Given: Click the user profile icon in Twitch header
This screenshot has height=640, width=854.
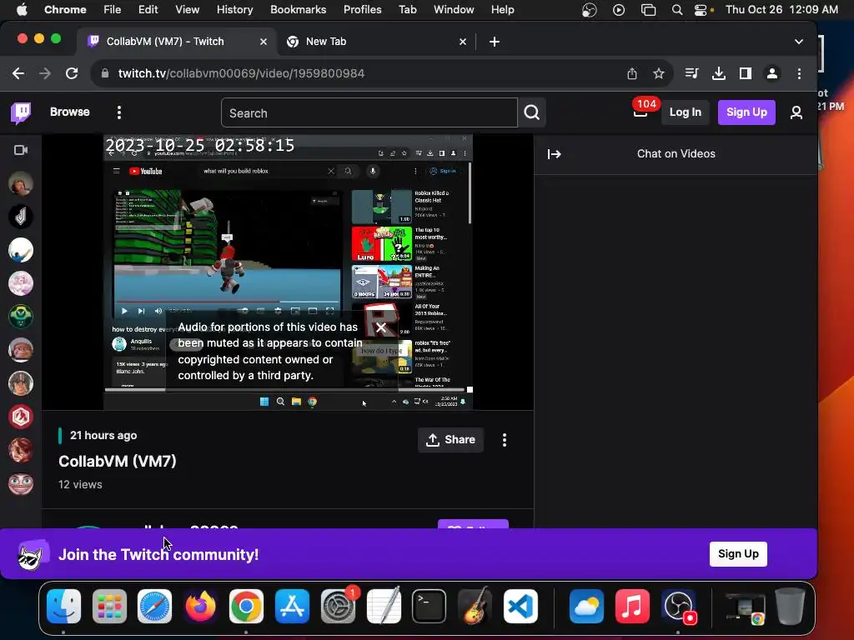Looking at the screenshot, I should click(x=796, y=112).
